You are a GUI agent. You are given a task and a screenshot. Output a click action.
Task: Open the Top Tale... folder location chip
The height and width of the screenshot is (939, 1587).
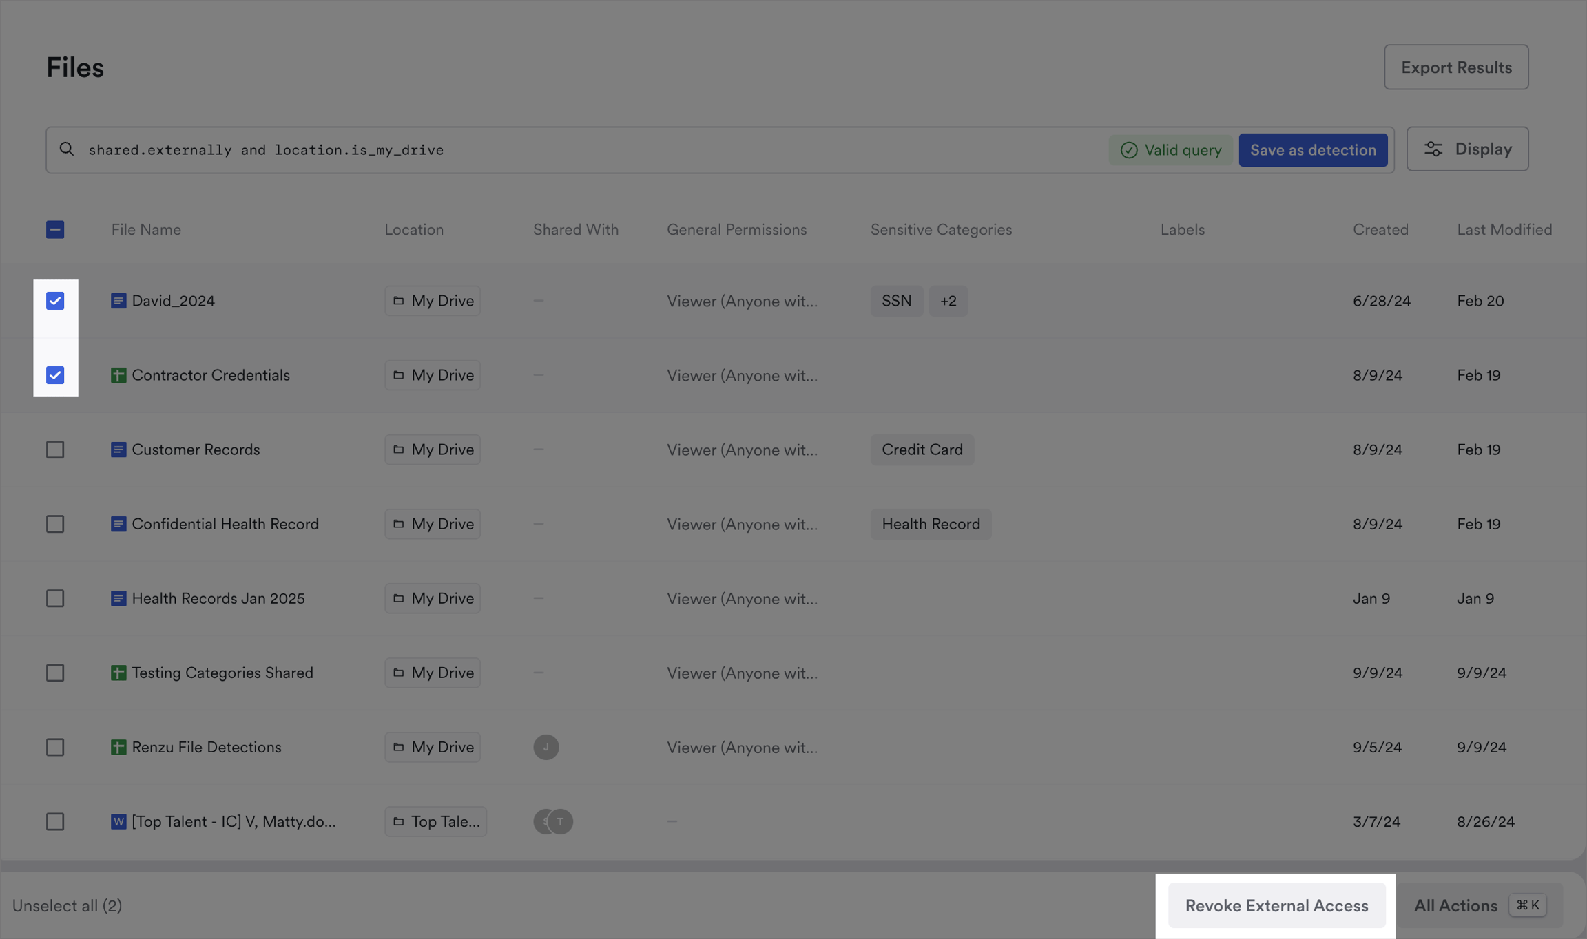point(435,821)
